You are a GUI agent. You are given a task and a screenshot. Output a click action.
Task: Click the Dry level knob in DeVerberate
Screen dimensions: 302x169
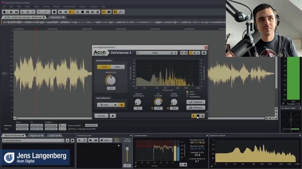pos(159,102)
